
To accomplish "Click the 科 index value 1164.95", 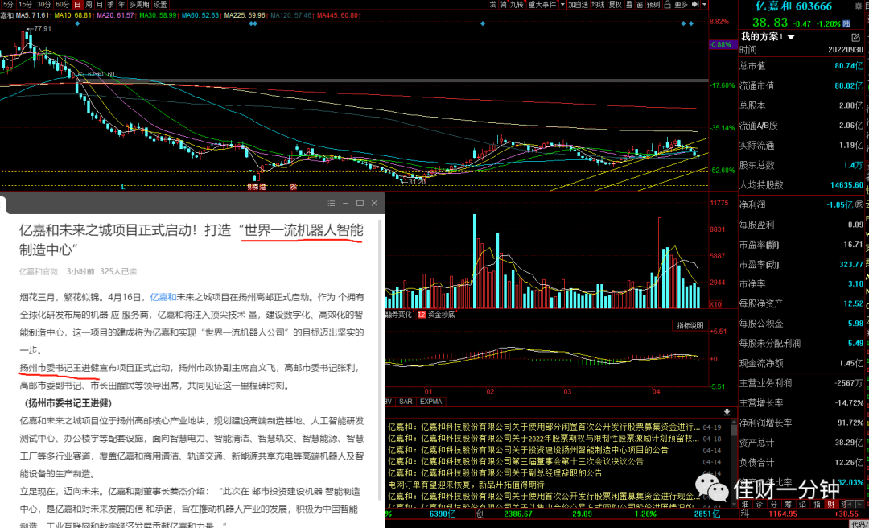I will (x=783, y=514).
